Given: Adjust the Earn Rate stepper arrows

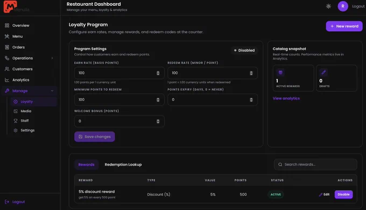Looking at the screenshot, I should [x=158, y=73].
